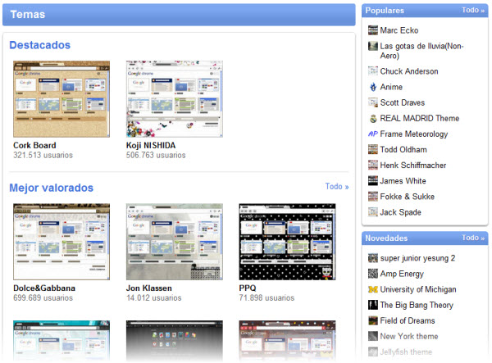This screenshot has width=492, height=363.
Task: Open the Dolce&Gabbana theme thumbnail
Action: click(61, 242)
